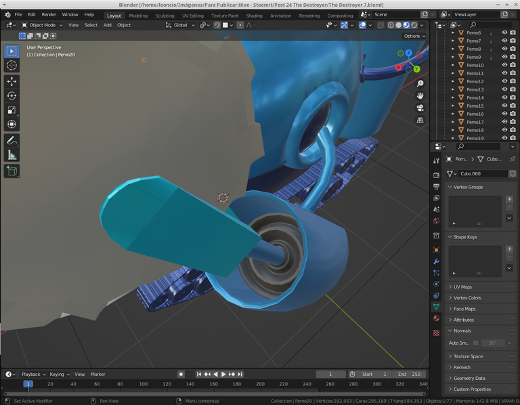Select the Select Box tool
Viewport: 520px width, 405px height.
[x=12, y=51]
